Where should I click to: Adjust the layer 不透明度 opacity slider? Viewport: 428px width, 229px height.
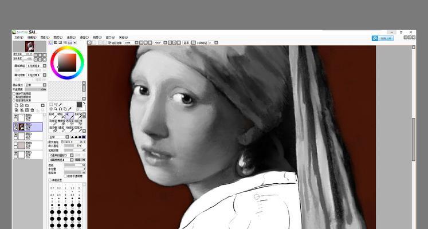(x=36, y=89)
